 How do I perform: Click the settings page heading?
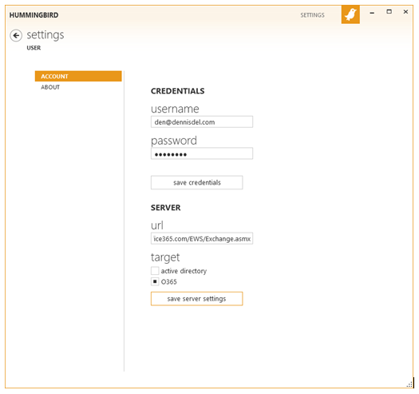tap(45, 35)
